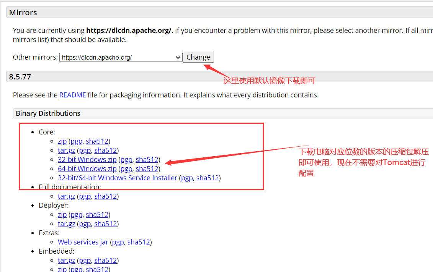The height and width of the screenshot is (272, 433).
Task: Open pgp signature for Core tar.gz
Action: point(85,151)
